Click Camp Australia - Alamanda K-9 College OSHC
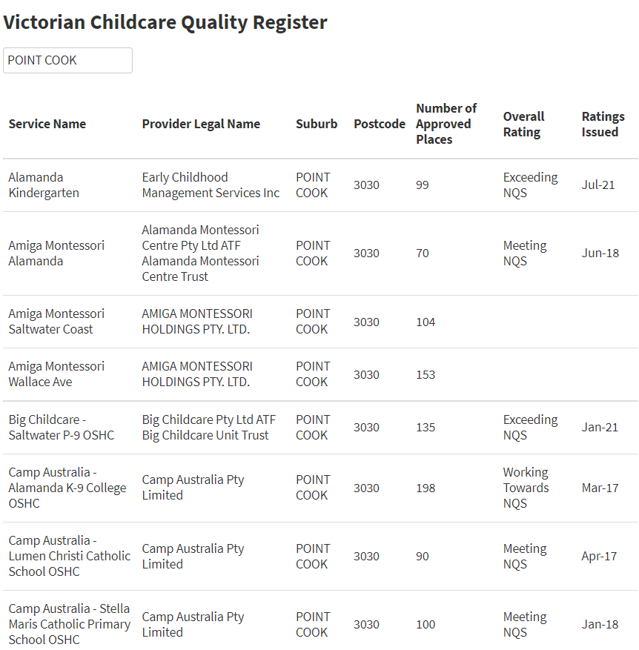 pyautogui.click(x=67, y=488)
